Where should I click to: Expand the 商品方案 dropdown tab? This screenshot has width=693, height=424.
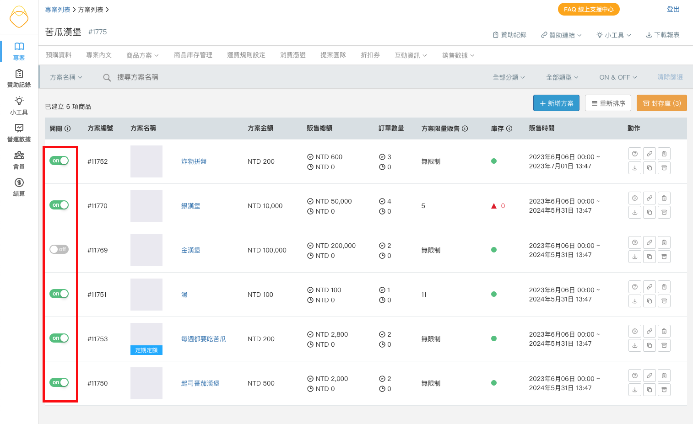[142, 55]
